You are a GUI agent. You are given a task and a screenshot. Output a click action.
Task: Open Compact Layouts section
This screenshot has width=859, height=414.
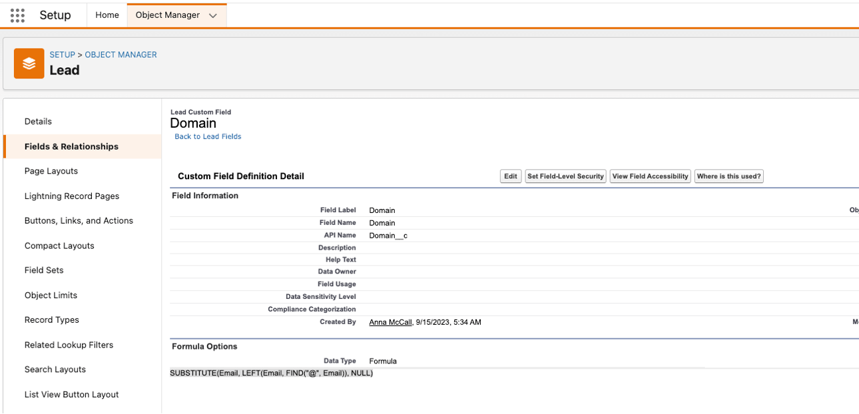(59, 246)
